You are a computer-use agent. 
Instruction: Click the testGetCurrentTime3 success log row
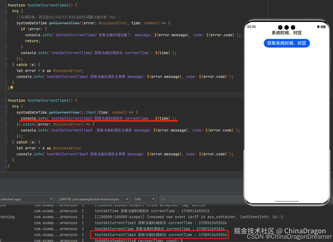(161, 235)
